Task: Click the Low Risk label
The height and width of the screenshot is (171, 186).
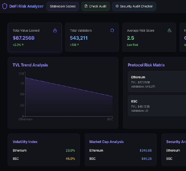Action: (x=132, y=45)
